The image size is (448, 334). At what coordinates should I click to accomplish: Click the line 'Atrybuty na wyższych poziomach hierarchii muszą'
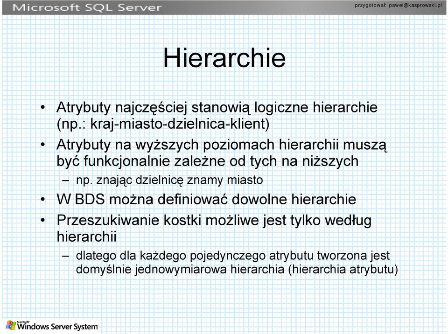(221, 145)
